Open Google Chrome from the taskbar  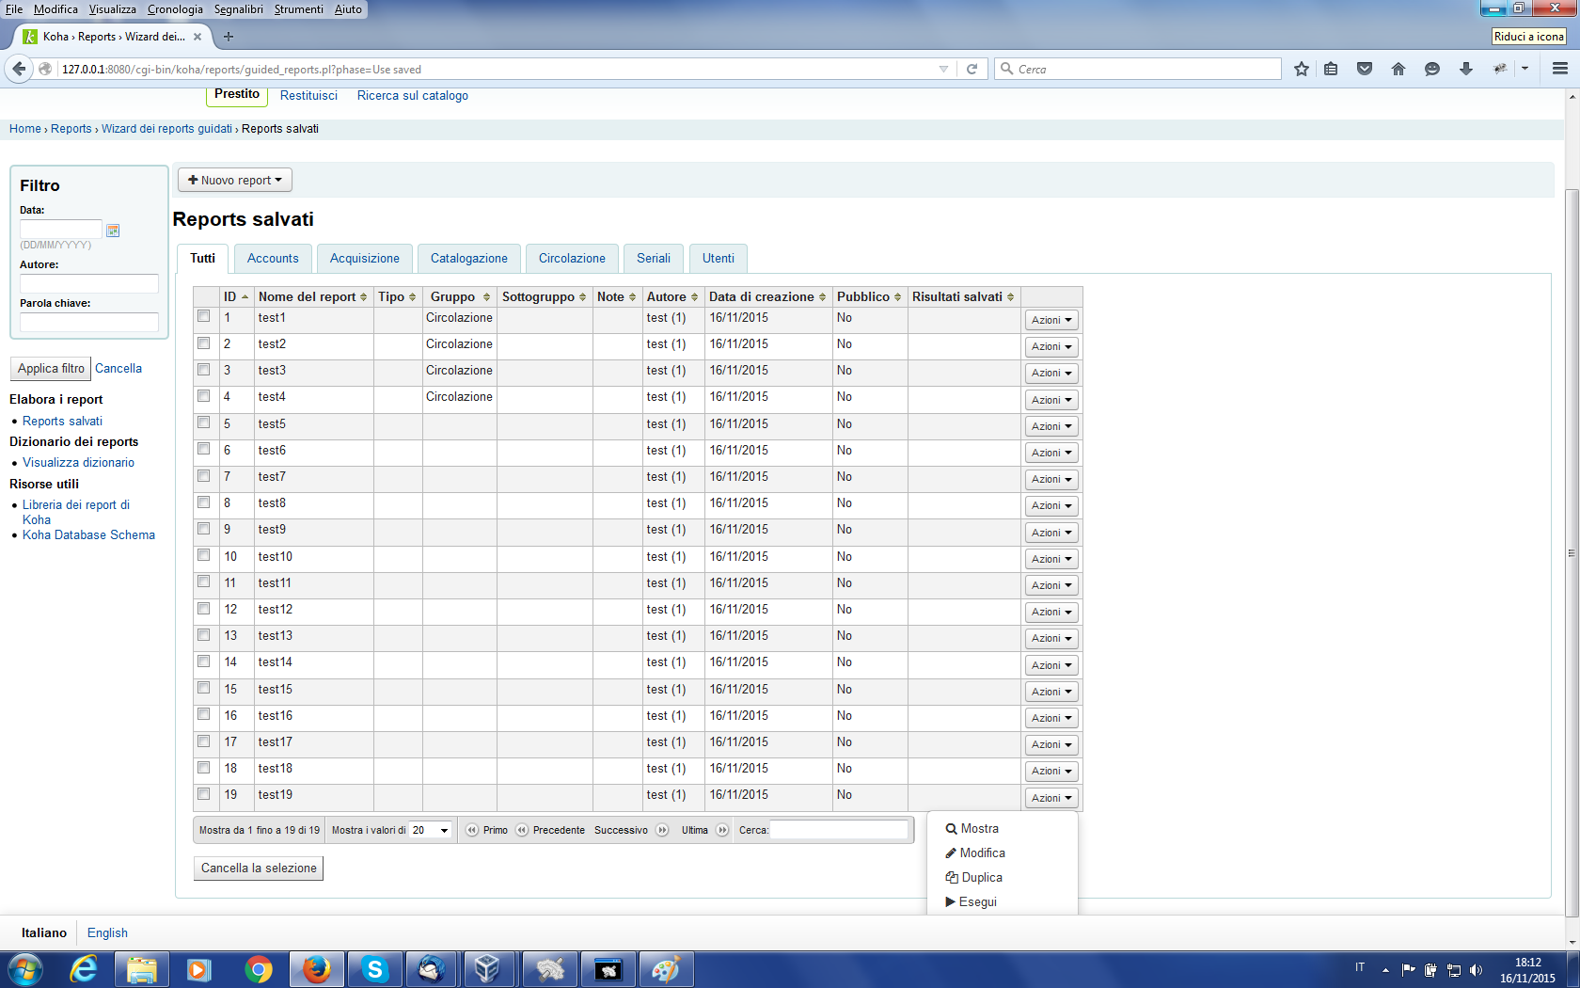click(x=258, y=969)
